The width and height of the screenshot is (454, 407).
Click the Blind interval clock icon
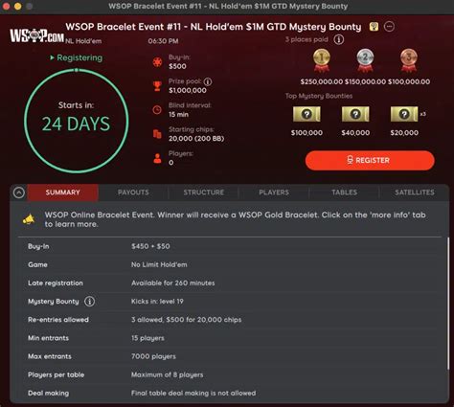157,110
